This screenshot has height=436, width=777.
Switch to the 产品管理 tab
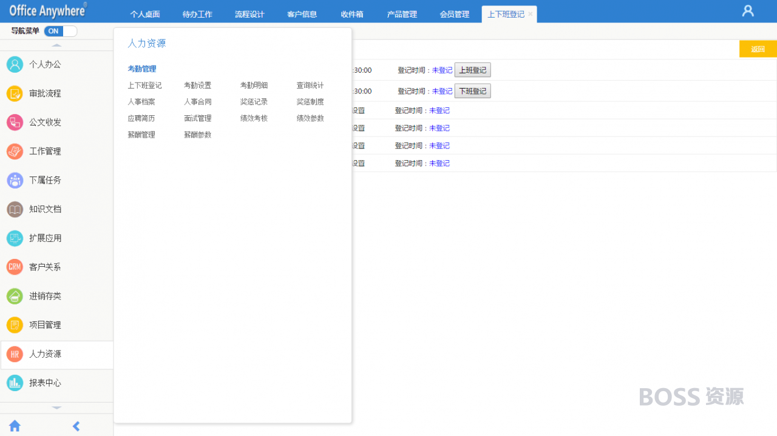coord(402,14)
